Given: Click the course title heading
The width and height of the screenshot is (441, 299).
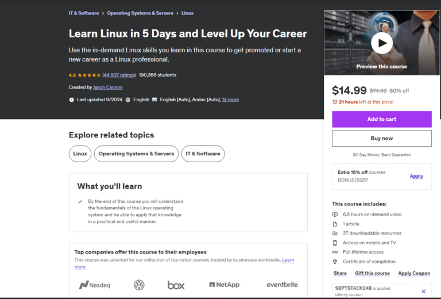Looking at the screenshot, I should (188, 33).
